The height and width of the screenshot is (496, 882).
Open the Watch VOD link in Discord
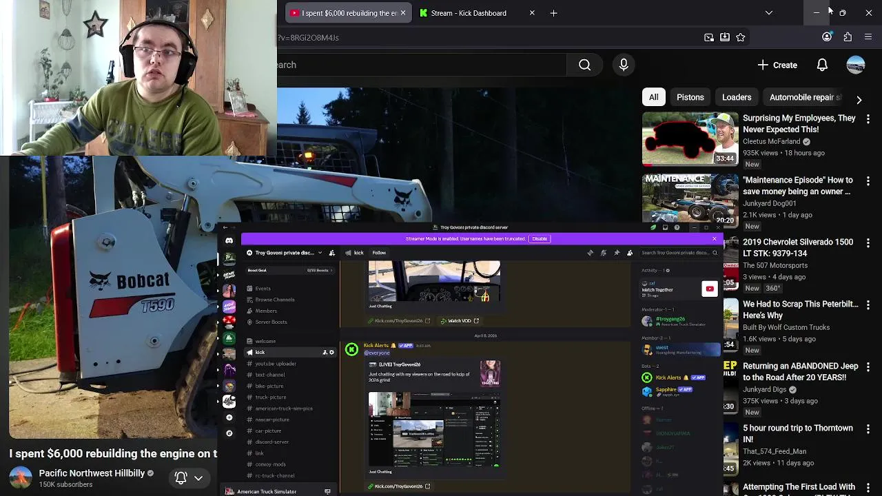460,320
